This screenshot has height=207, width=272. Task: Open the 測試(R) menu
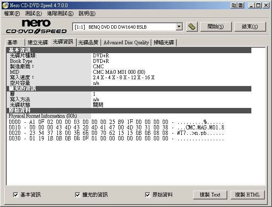(33, 13)
